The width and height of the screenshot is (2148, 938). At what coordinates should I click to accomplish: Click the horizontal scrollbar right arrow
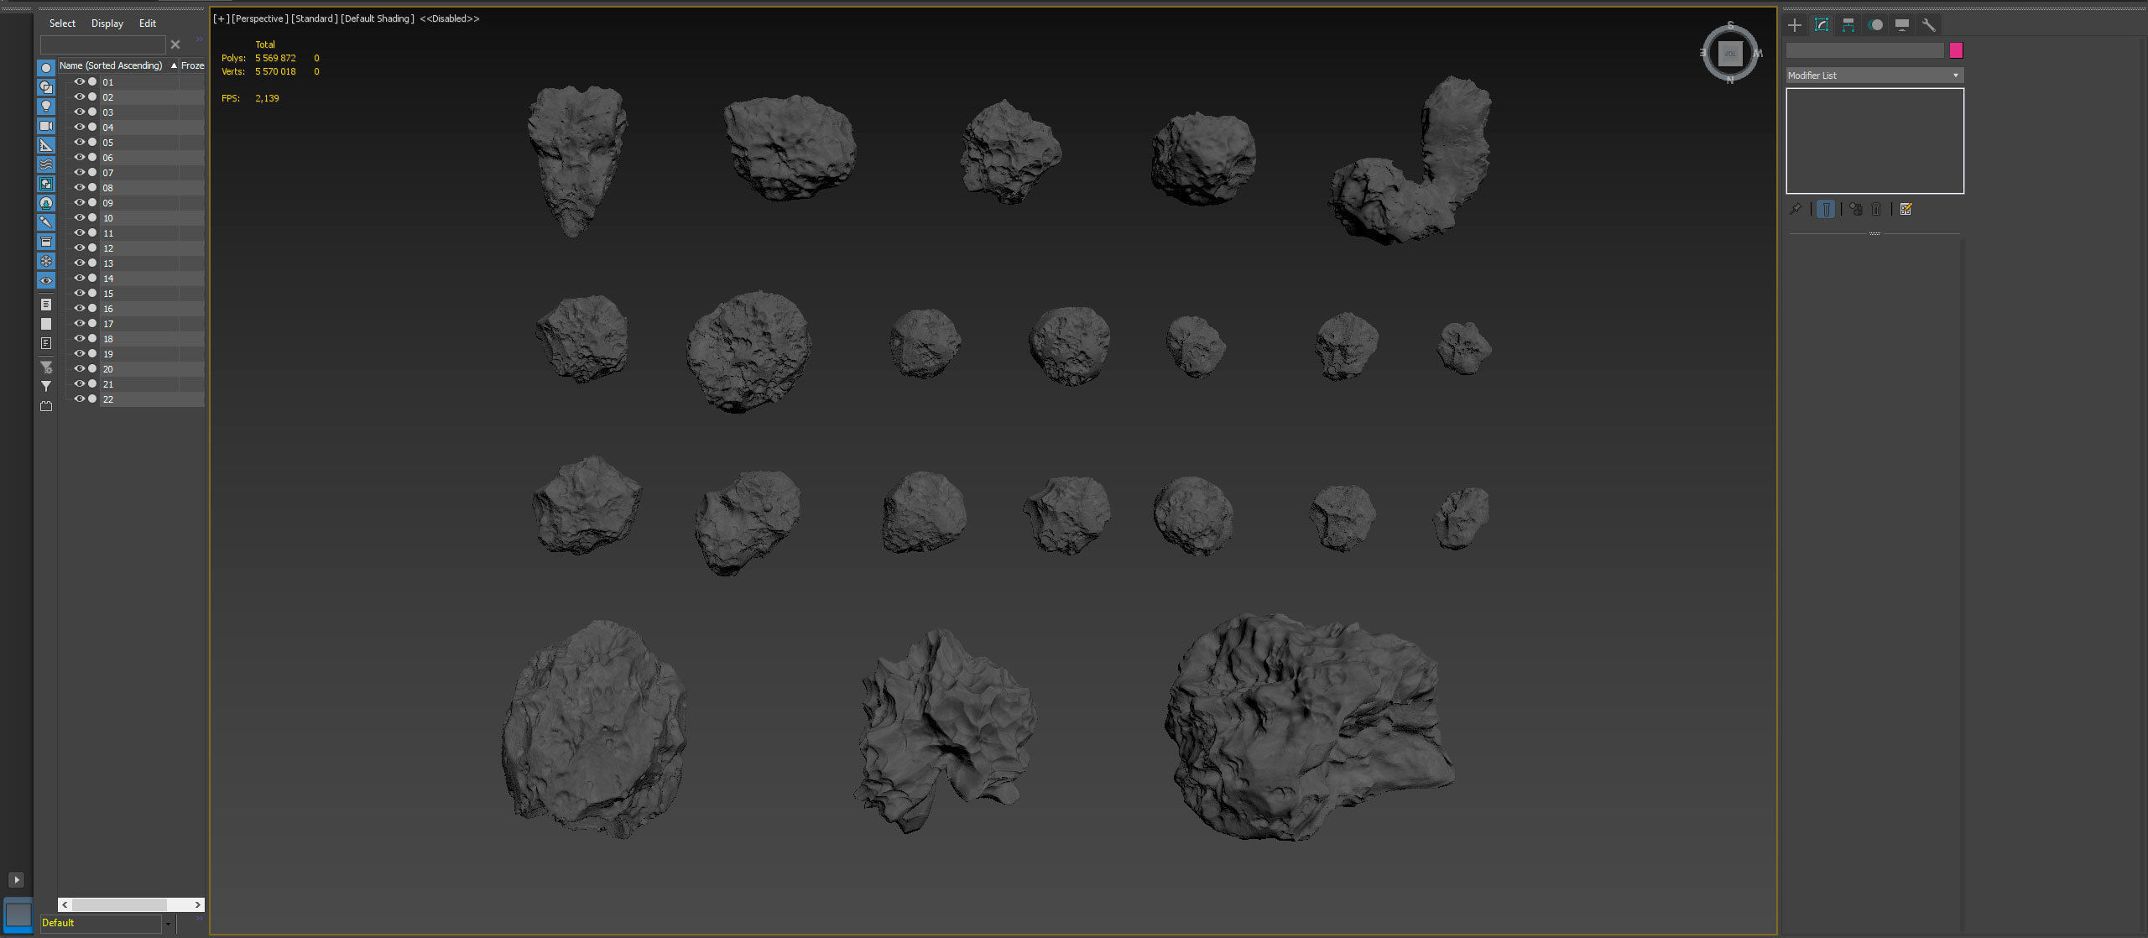(x=198, y=904)
